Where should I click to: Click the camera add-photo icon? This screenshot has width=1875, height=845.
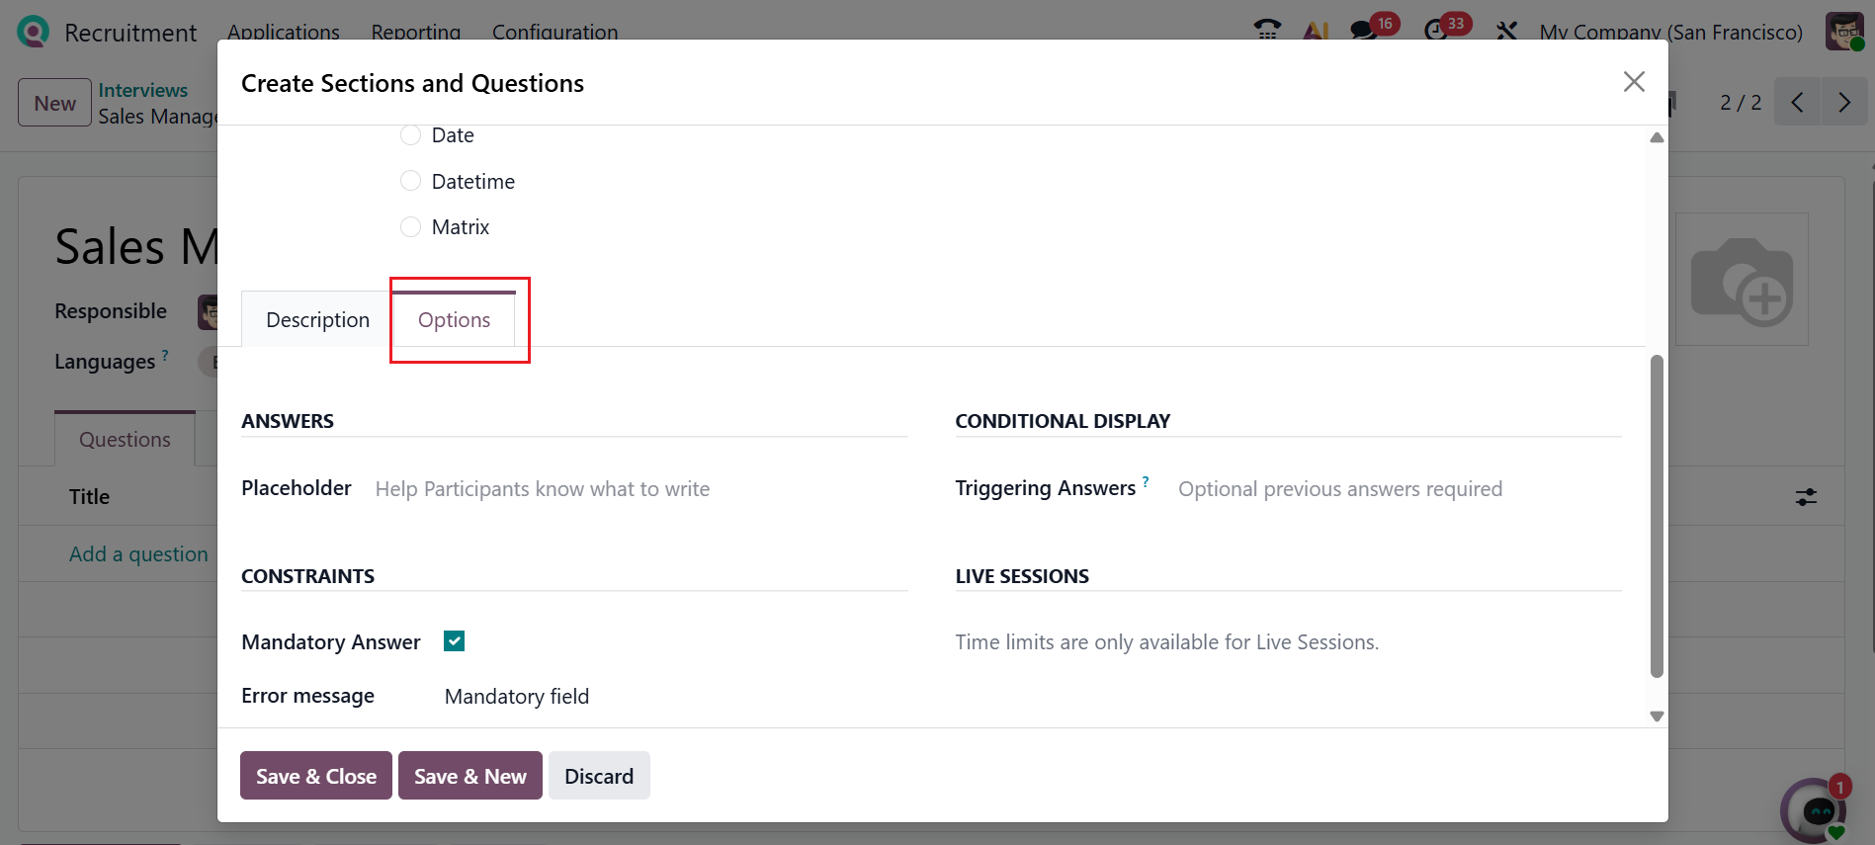pos(1742,281)
